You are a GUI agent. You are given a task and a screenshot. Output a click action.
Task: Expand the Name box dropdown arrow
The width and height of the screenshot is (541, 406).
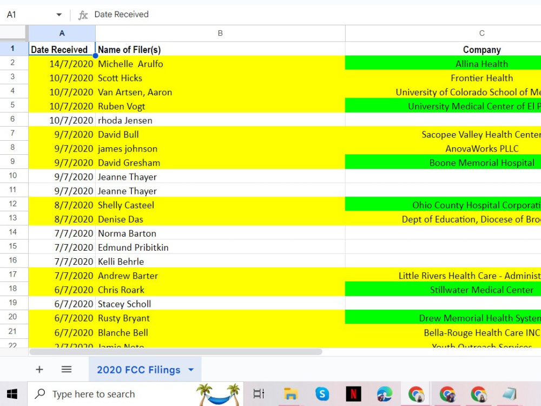click(59, 15)
